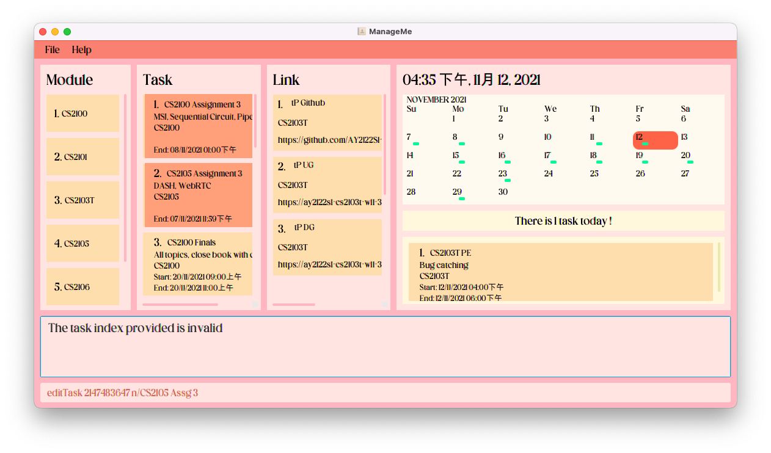Select module 5. CS2106

tap(82, 286)
